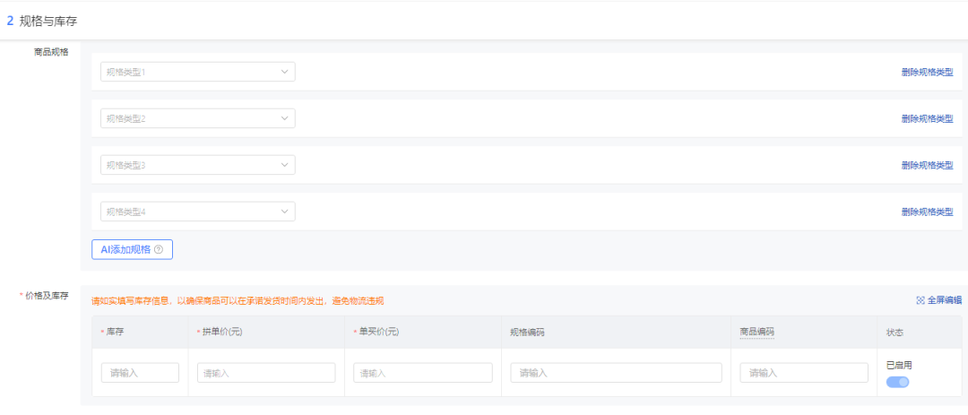Open the 规格类型2 dropdown
The height and width of the screenshot is (415, 968).
tap(197, 118)
